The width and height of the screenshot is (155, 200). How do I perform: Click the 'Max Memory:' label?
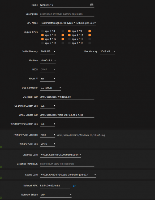pyautogui.click(x=91, y=51)
